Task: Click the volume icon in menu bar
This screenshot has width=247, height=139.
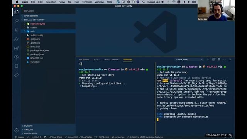Action: [162, 2]
